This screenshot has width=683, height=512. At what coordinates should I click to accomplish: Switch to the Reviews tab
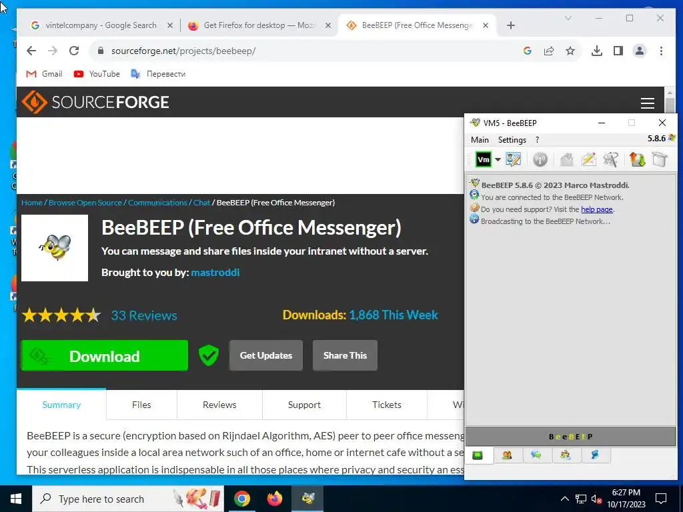(x=219, y=405)
